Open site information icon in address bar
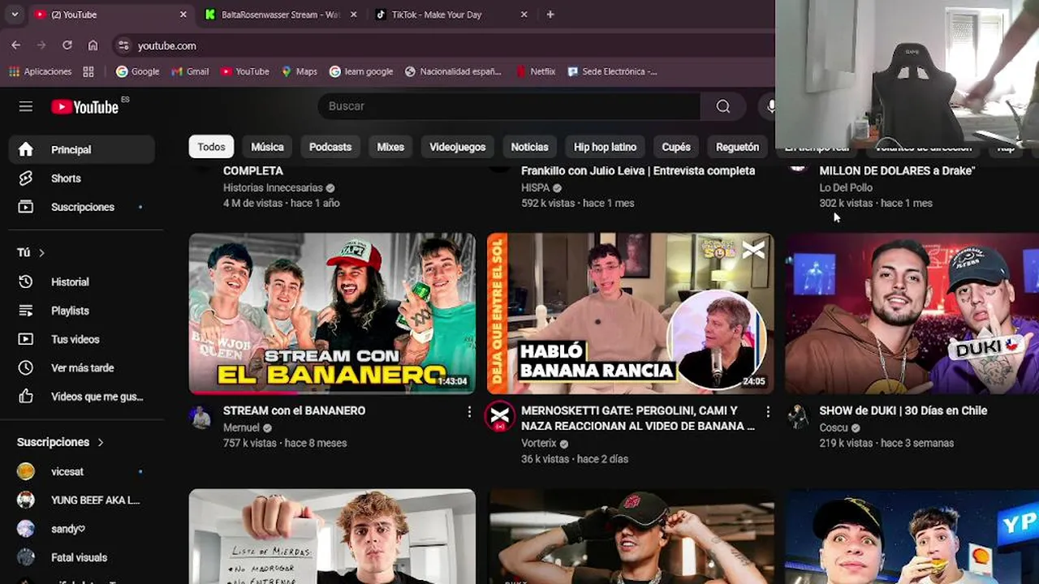Screen dimensions: 1039x584 pyautogui.click(x=123, y=45)
